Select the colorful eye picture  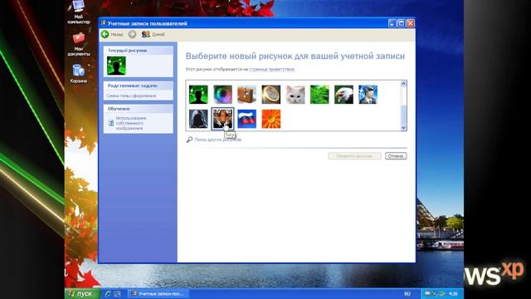tap(222, 94)
